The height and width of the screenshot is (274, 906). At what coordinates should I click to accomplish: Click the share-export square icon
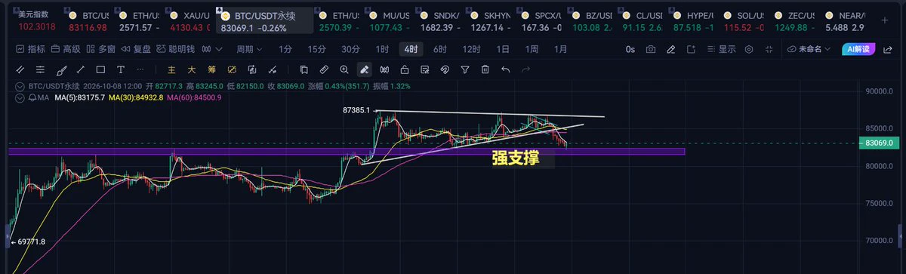[x=691, y=49]
